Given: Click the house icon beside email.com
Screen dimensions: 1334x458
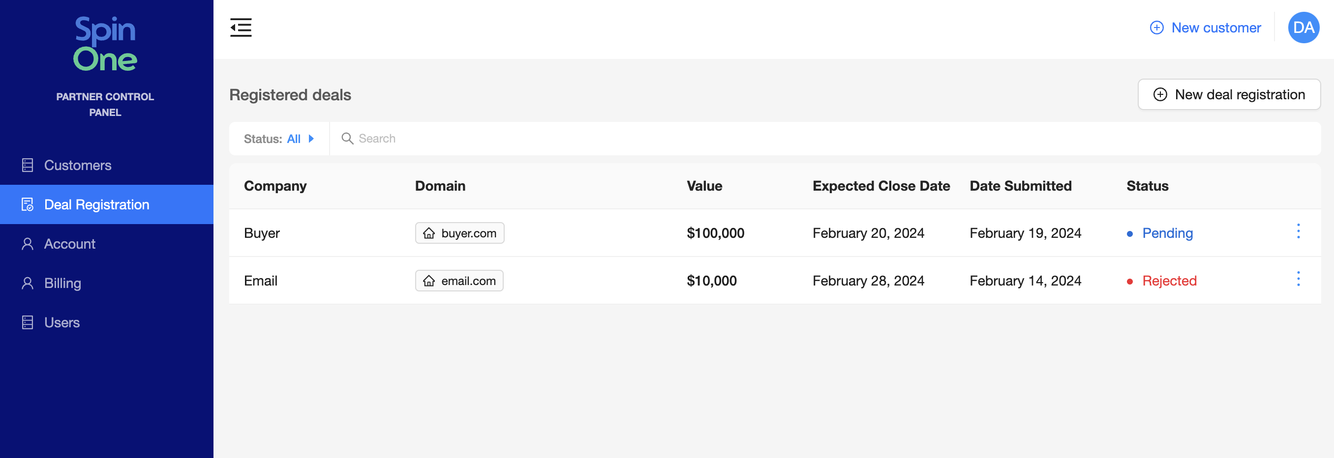Looking at the screenshot, I should click(x=429, y=281).
